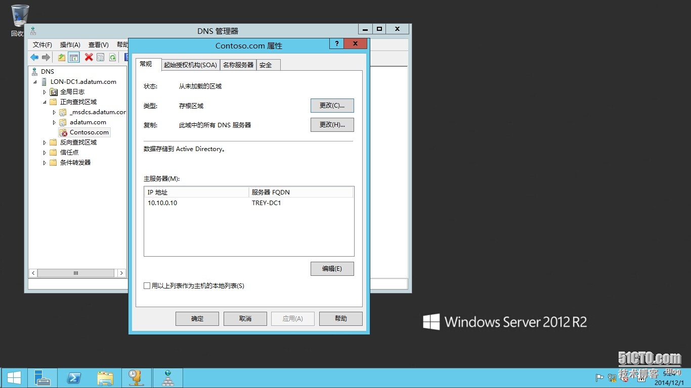
Task: Toggle the show/hide console tree icon
Action: (74, 58)
